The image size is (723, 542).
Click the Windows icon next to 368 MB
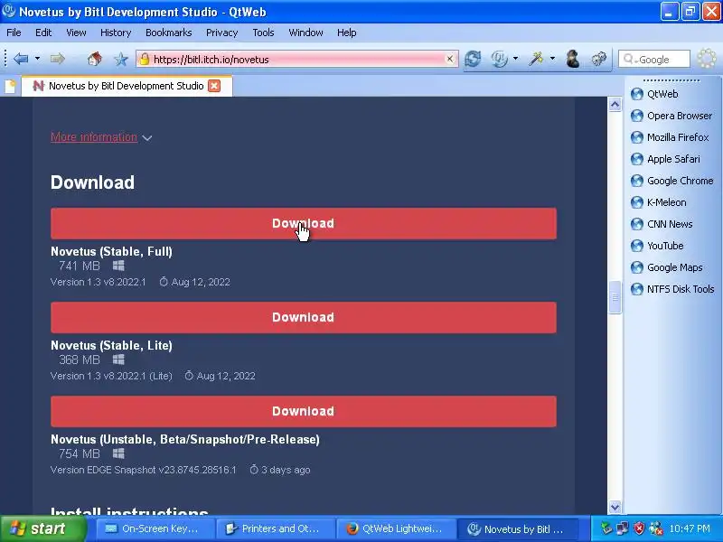click(118, 360)
